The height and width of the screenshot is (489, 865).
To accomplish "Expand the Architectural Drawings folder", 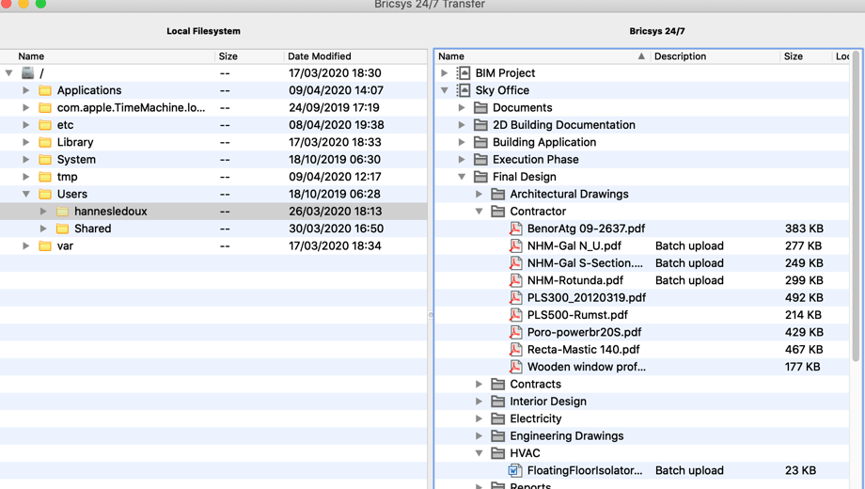I will 479,195.
